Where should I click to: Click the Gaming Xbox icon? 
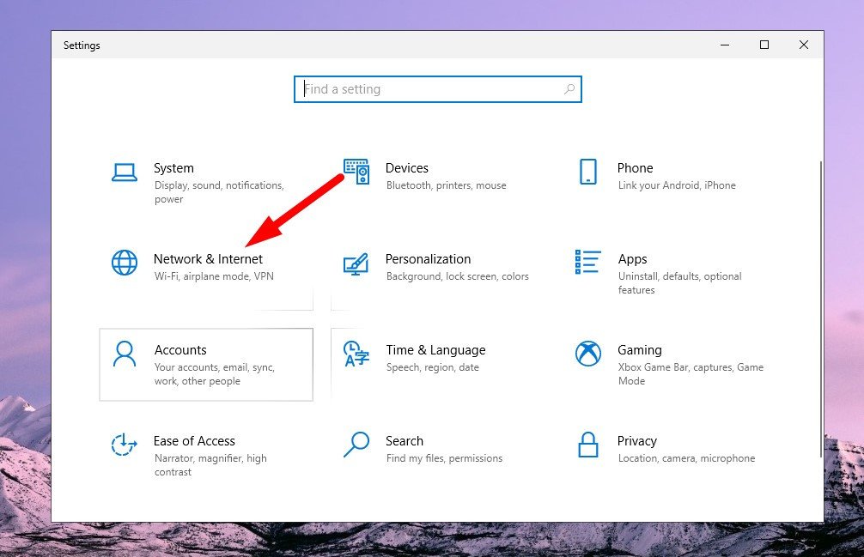(588, 354)
